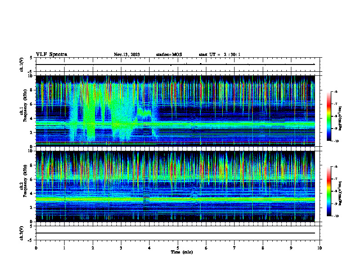The height and width of the screenshot is (278, 360).
Task: Click the ch.2 colorbar log(PSD) unit label
Action: [x=340, y=193]
